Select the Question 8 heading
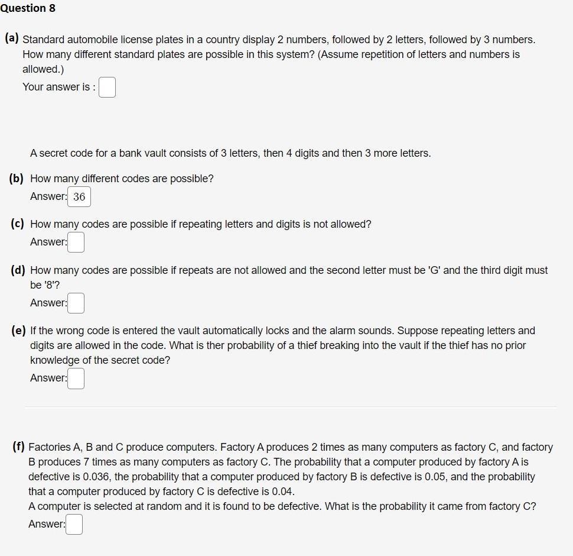The height and width of the screenshot is (556, 573). pos(28,8)
